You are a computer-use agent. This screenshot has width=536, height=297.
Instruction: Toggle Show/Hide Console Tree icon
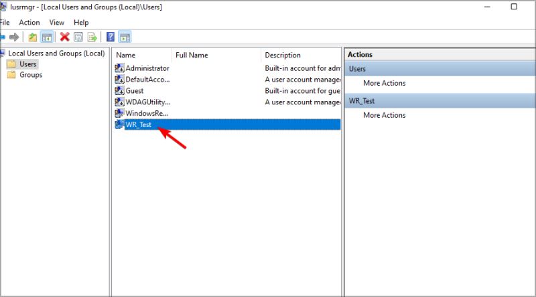(46, 37)
